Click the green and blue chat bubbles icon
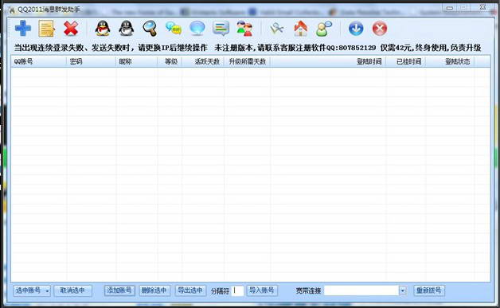Screen dimensions: 500x308 (174, 28)
